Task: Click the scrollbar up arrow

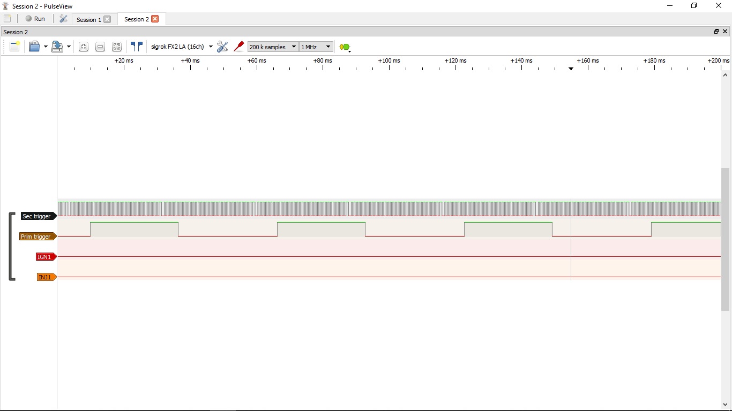Action: 726,75
